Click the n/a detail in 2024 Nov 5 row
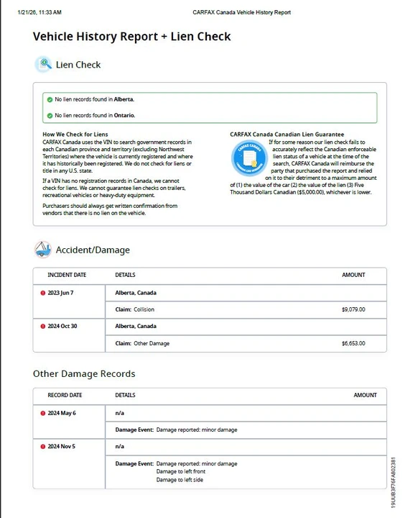 120,446
